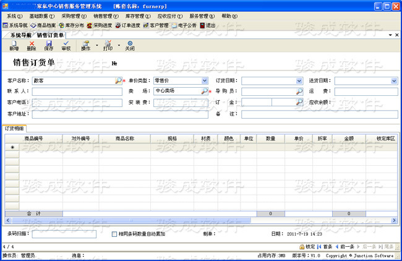Screen dimensions: 402x261
Task: Click the 退出 exit shortcut
Action: [x=208, y=25]
